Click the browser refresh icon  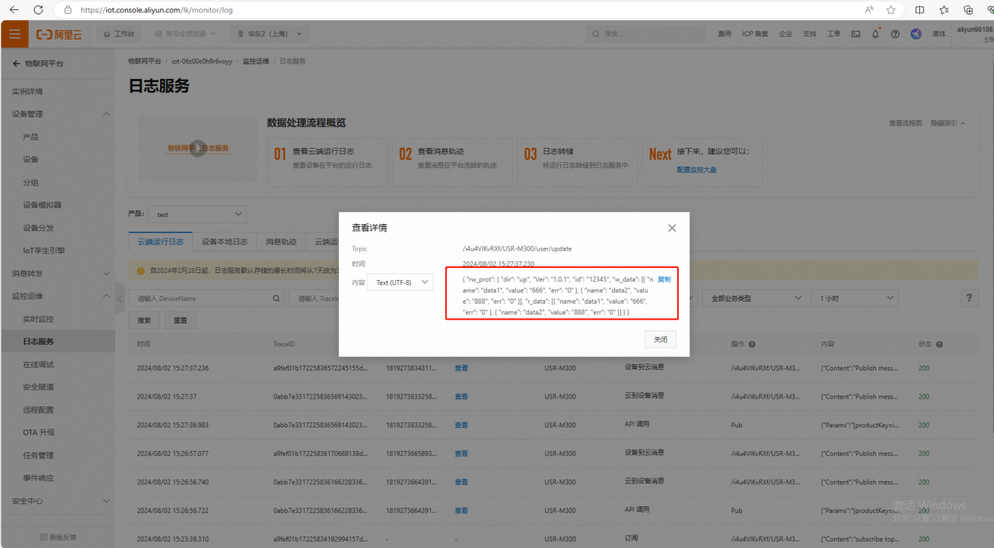coord(38,10)
